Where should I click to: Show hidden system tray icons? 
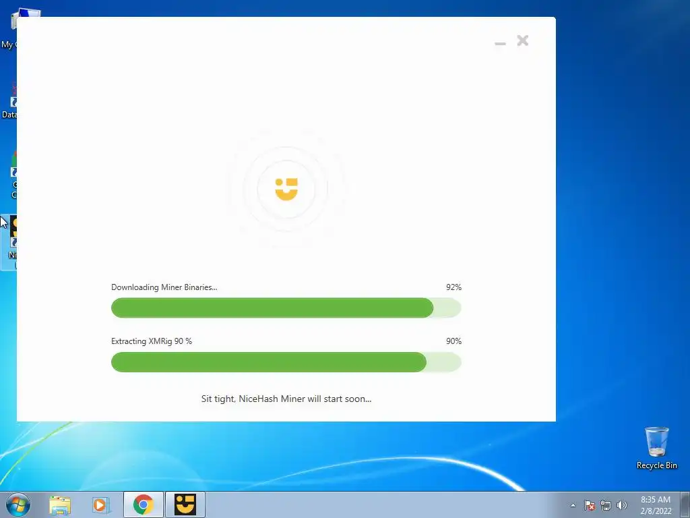[573, 505]
